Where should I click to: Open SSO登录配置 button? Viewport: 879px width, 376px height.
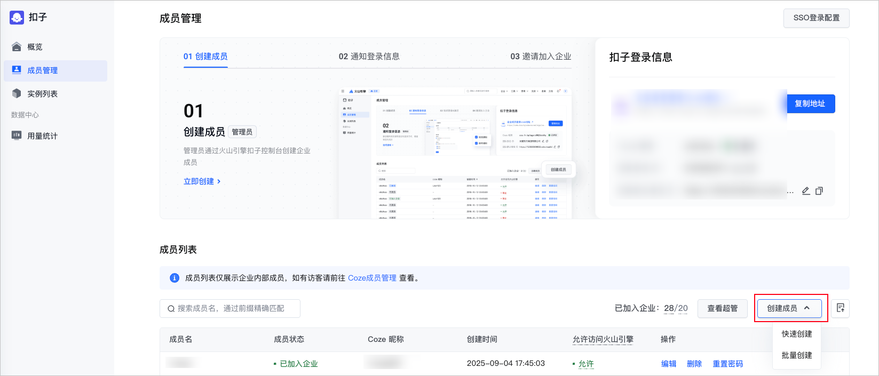(x=816, y=18)
